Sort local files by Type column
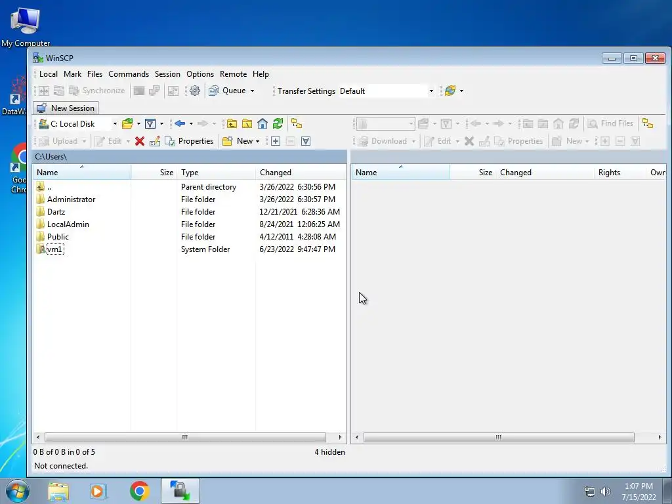 click(216, 173)
